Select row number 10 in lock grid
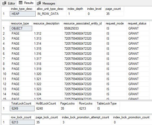 [x=6, y=74]
